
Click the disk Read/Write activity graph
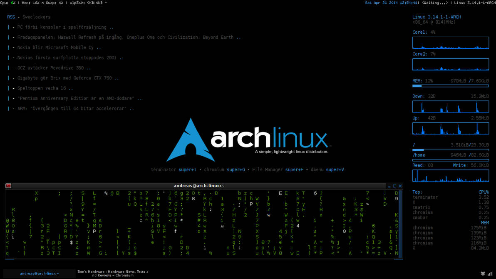pos(451,175)
